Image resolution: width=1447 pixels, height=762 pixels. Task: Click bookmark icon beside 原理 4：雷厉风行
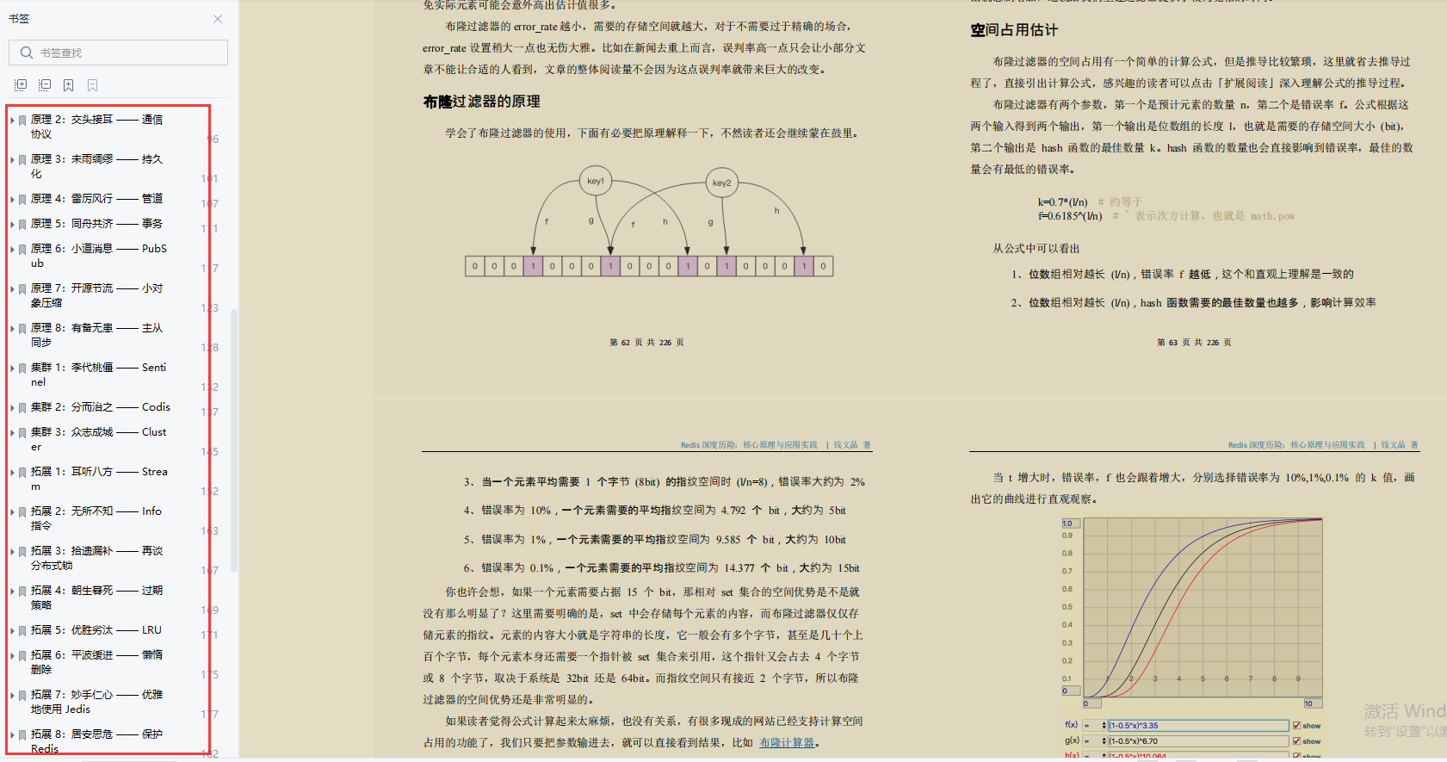[x=22, y=200]
